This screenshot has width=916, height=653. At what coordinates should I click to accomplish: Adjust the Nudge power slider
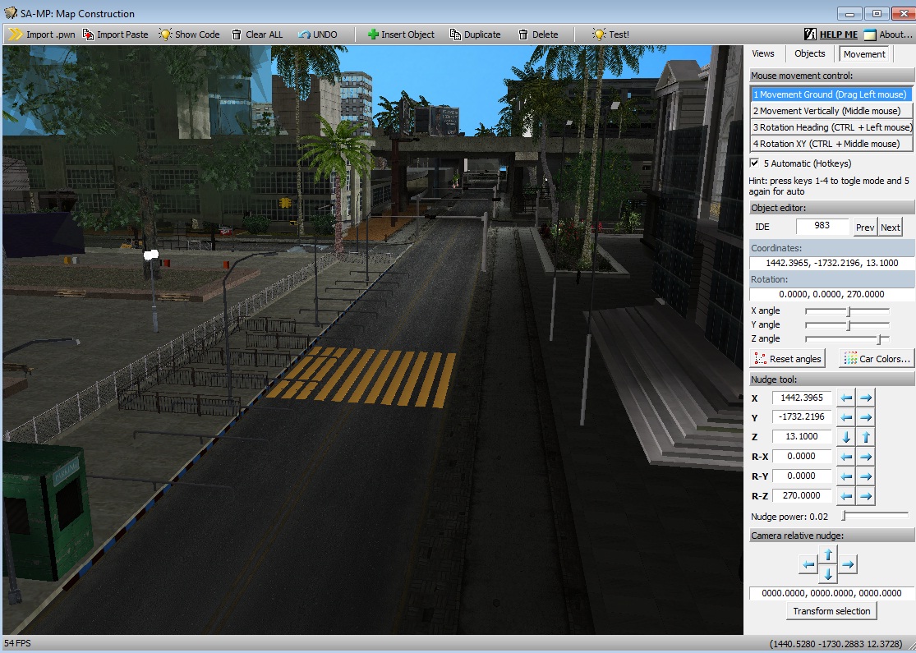875,516
